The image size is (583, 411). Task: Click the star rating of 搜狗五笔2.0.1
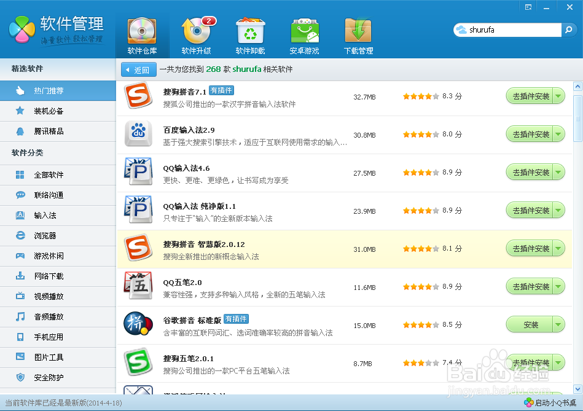pyautogui.click(x=421, y=363)
